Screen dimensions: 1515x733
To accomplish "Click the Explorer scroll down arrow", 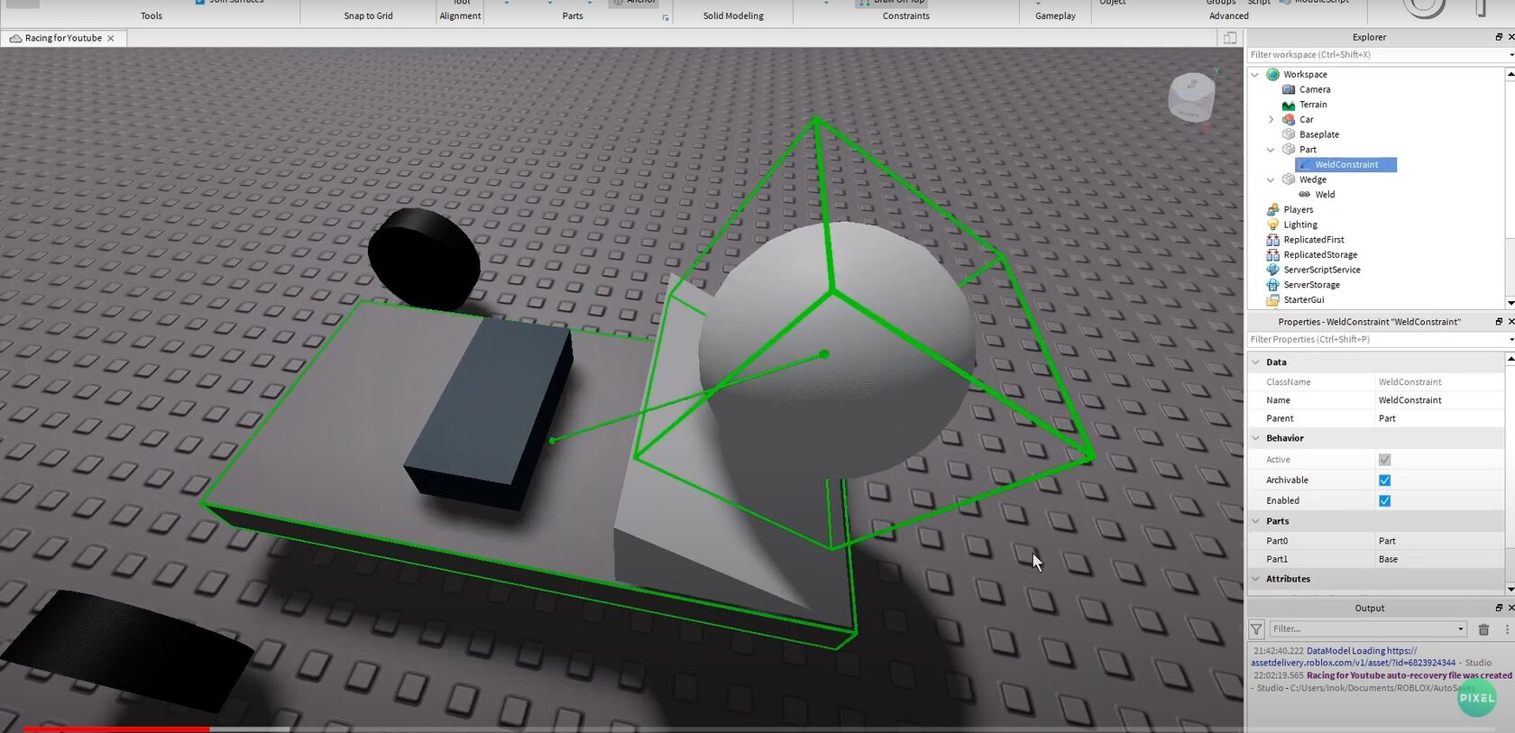I will [1510, 303].
